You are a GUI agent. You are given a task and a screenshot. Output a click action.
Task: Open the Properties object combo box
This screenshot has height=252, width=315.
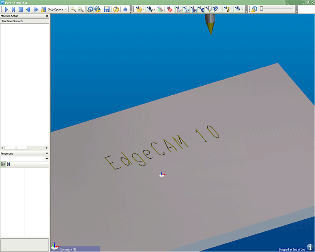25,159
